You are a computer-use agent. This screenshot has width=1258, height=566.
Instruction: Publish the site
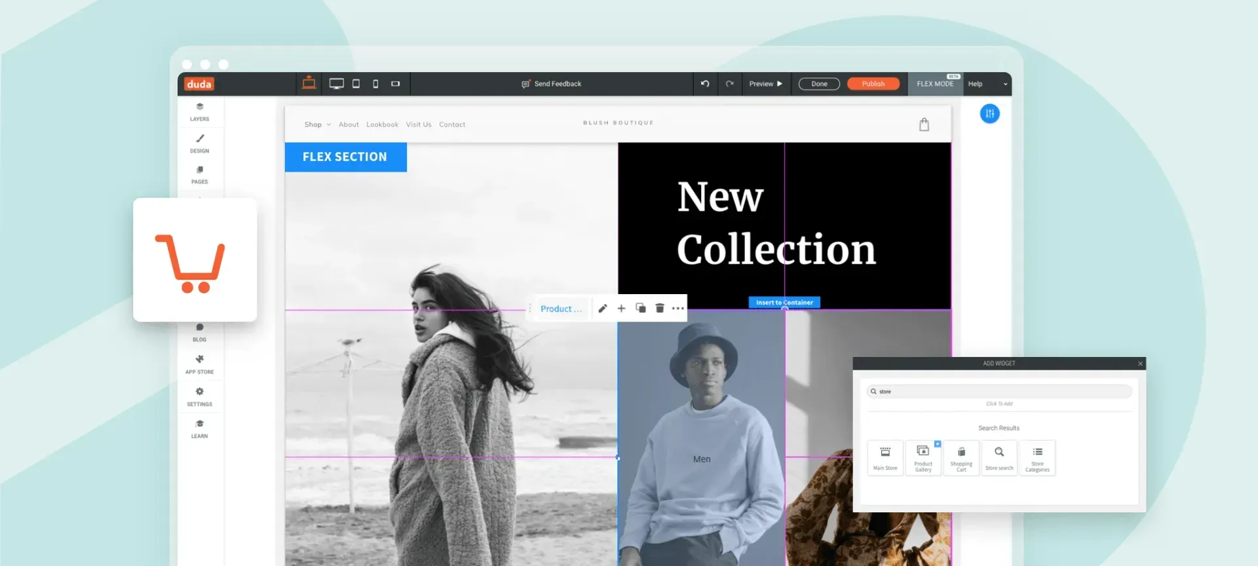pos(873,84)
